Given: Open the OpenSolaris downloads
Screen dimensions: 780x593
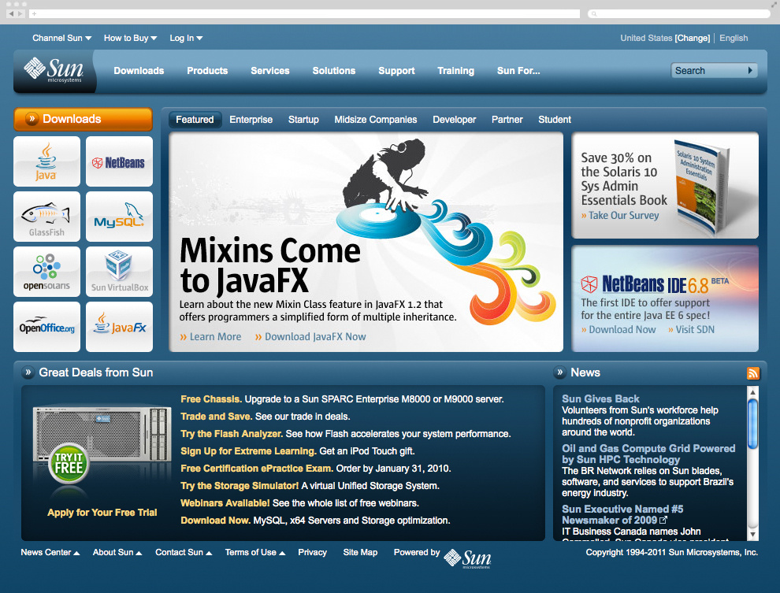Looking at the screenshot, I should click(x=46, y=272).
